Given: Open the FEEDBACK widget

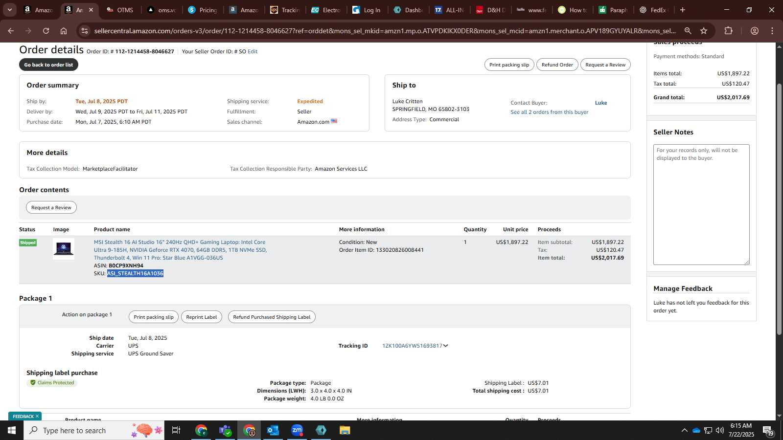Looking at the screenshot, I should pyautogui.click(x=23, y=417).
